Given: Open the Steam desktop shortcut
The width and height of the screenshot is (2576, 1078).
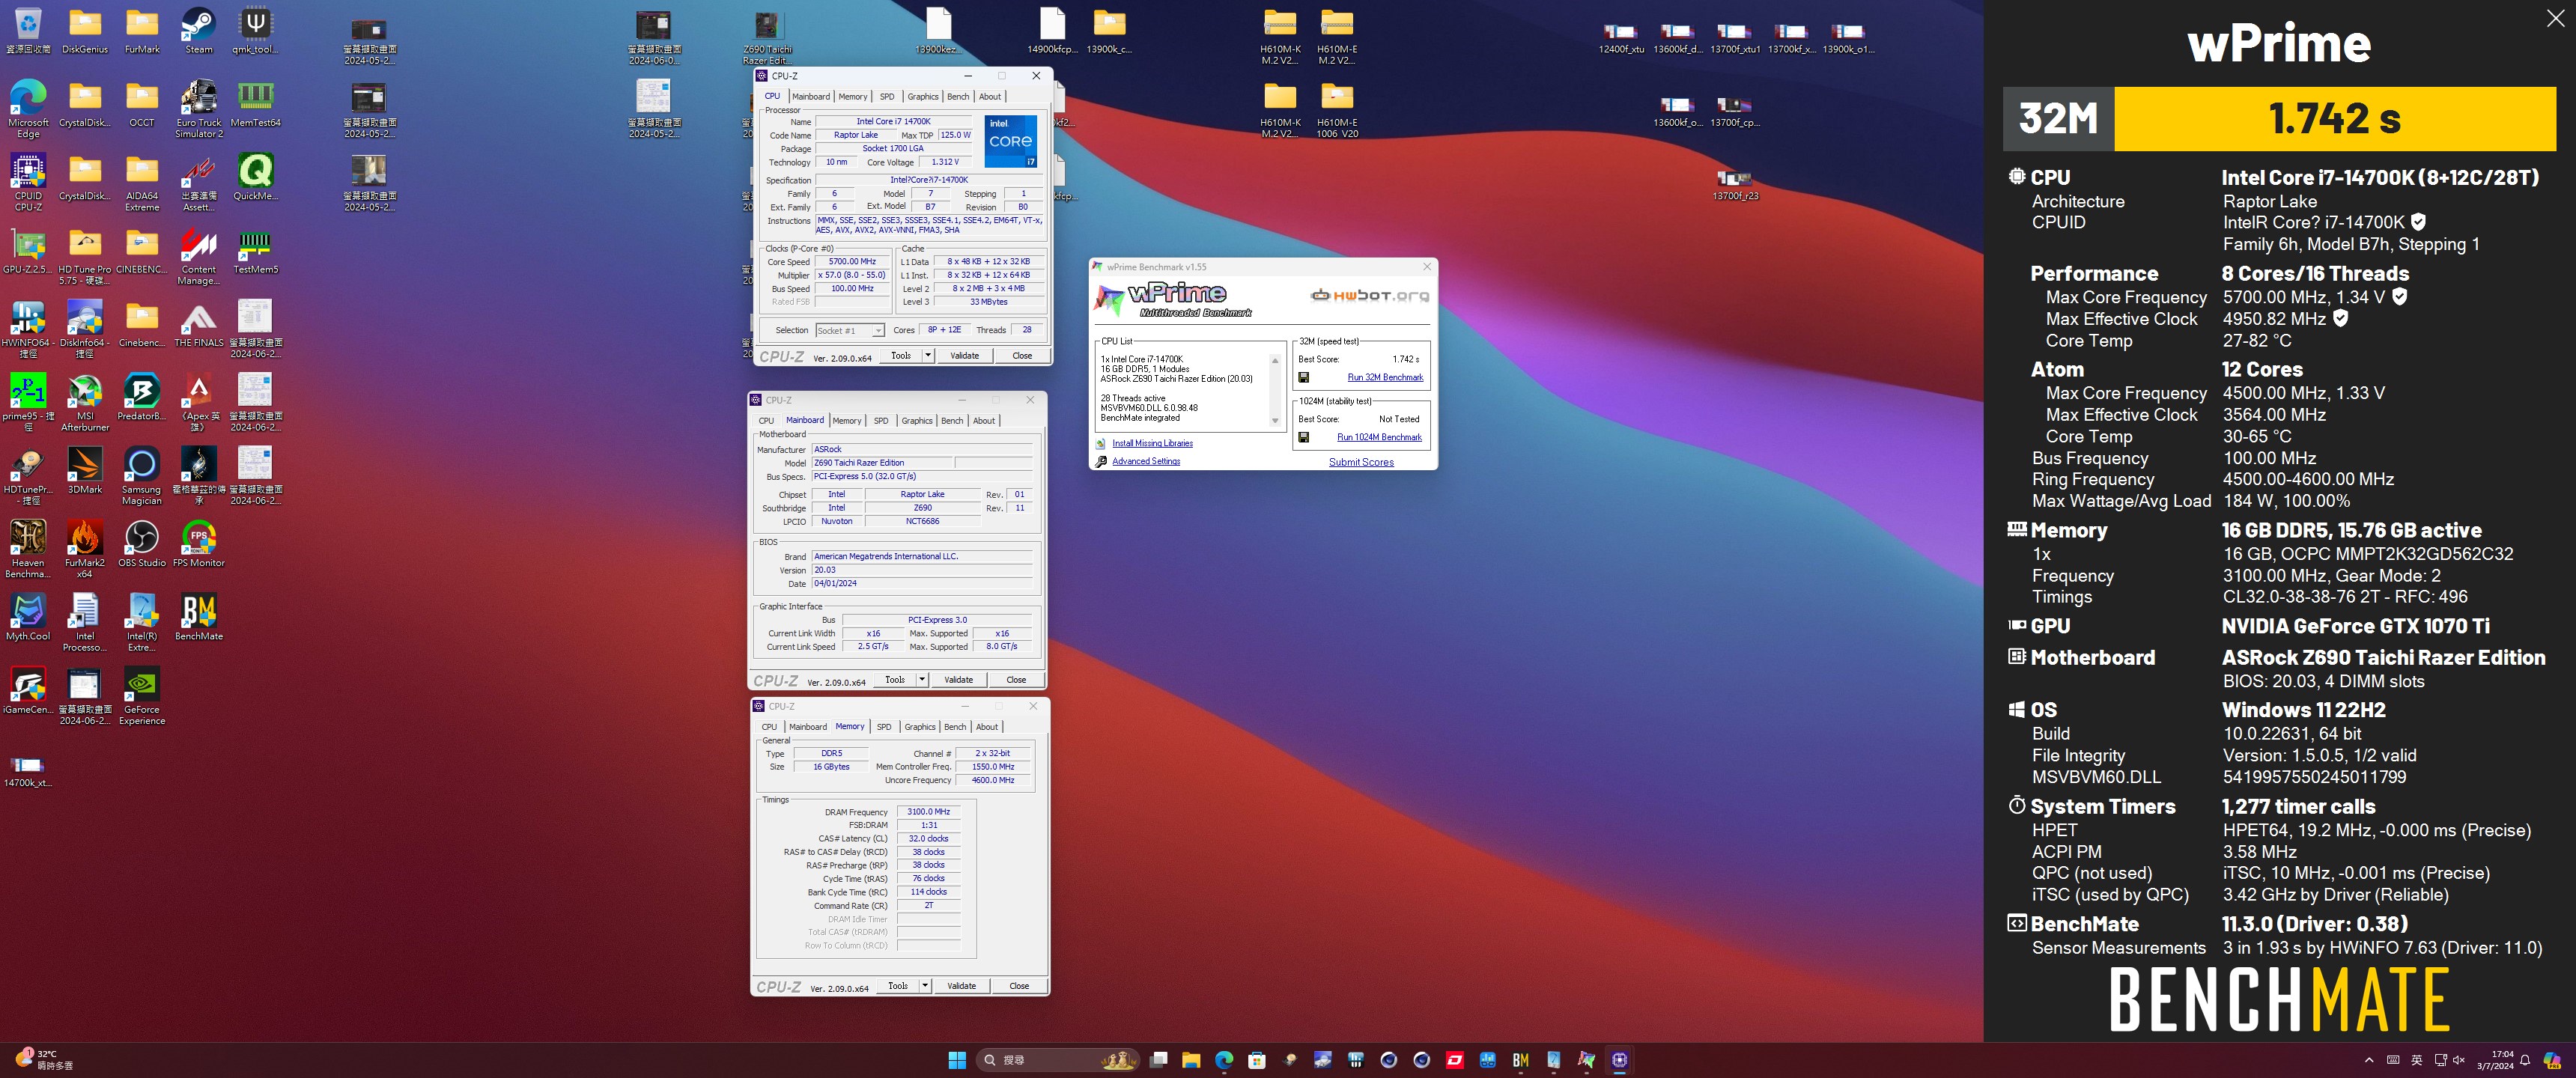Looking at the screenshot, I should click(x=199, y=31).
